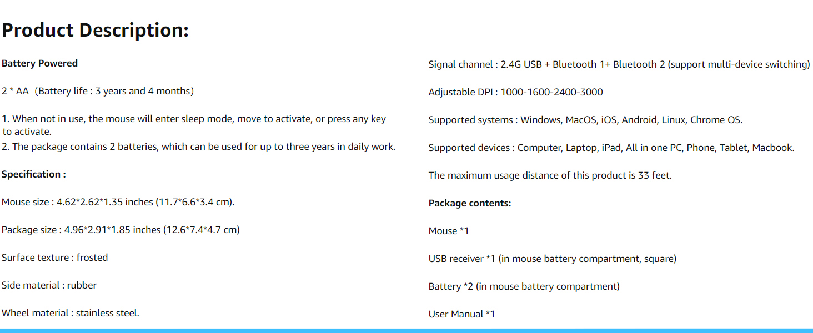This screenshot has height=333, width=813.
Task: Click the Supported systems line
Action: 585,120
